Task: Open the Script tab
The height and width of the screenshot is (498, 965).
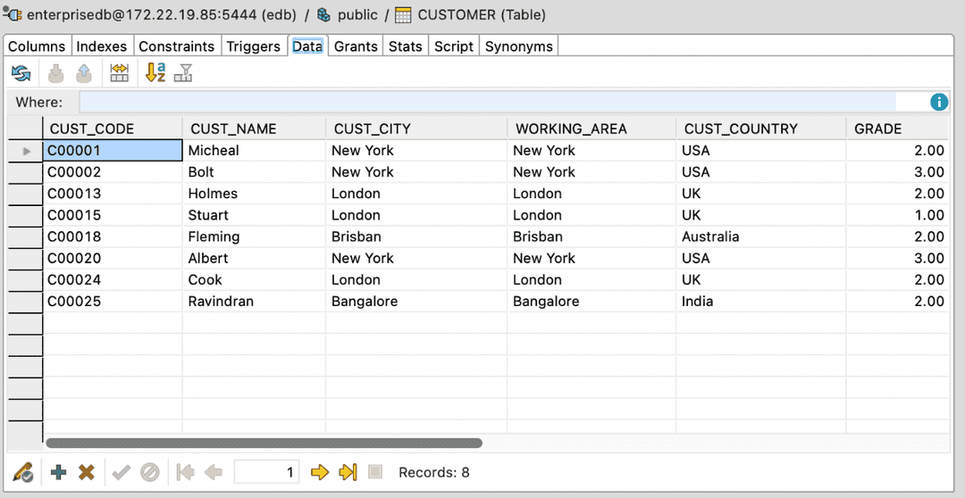Action: click(x=454, y=46)
